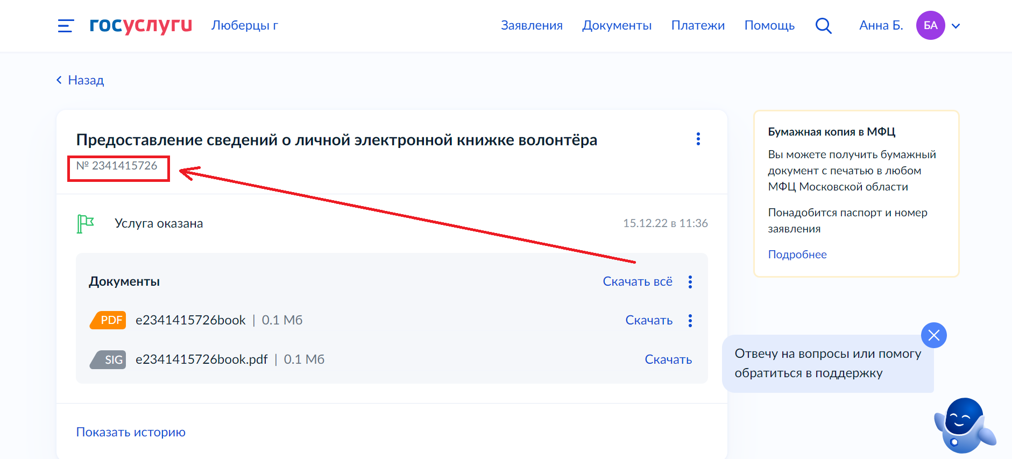1012x459 pixels.
Task: Open the Помощь menu
Action: [769, 25]
